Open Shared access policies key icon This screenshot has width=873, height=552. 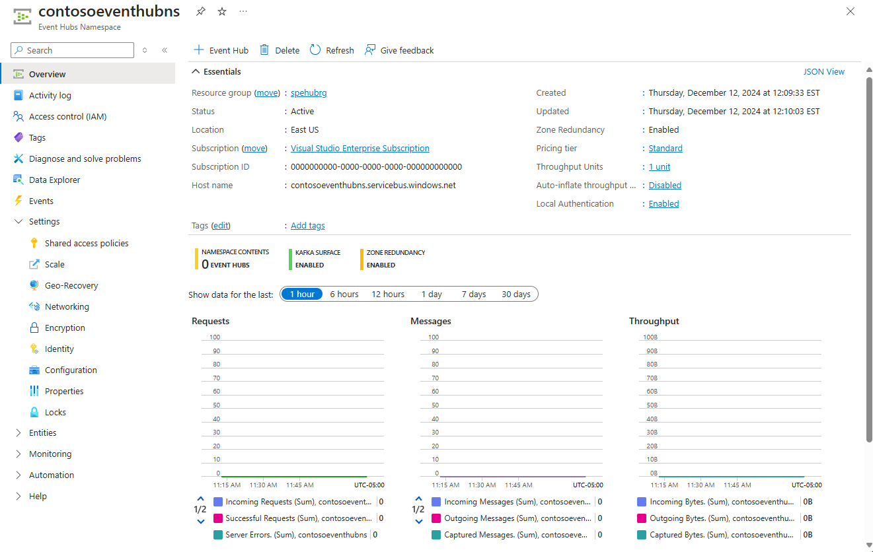coord(34,243)
